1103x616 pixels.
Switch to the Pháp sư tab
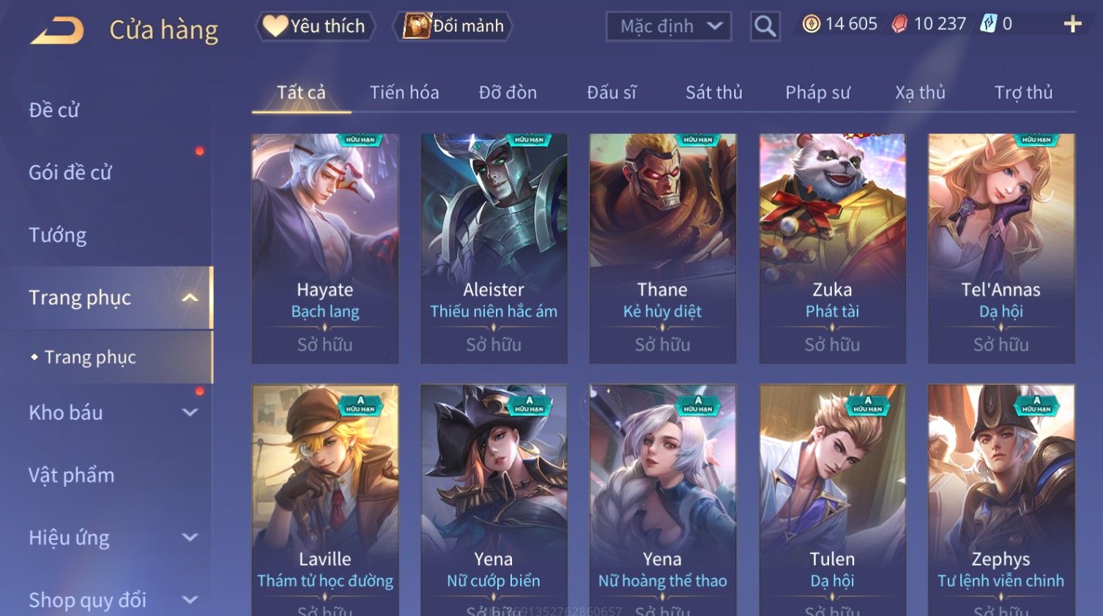tap(817, 92)
